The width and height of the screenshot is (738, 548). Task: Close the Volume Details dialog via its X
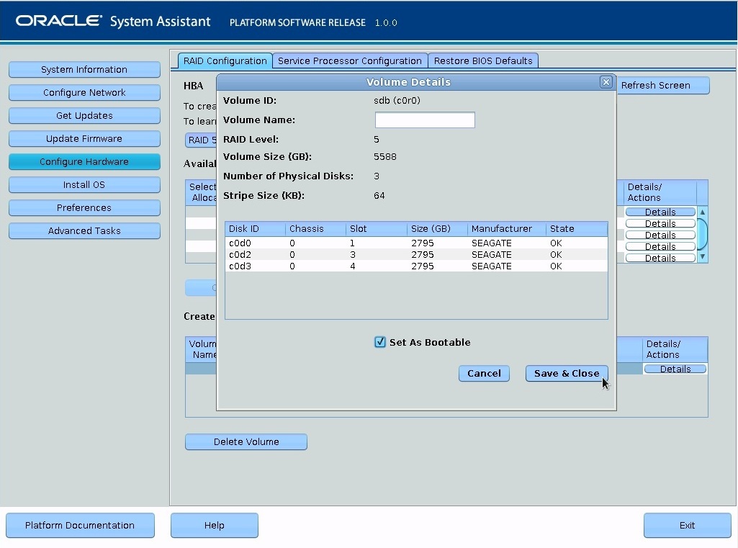coord(606,81)
